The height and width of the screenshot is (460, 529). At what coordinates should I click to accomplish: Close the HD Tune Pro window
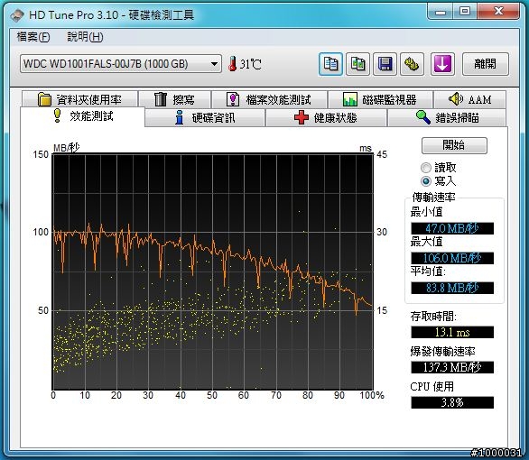pyautogui.click(x=498, y=12)
